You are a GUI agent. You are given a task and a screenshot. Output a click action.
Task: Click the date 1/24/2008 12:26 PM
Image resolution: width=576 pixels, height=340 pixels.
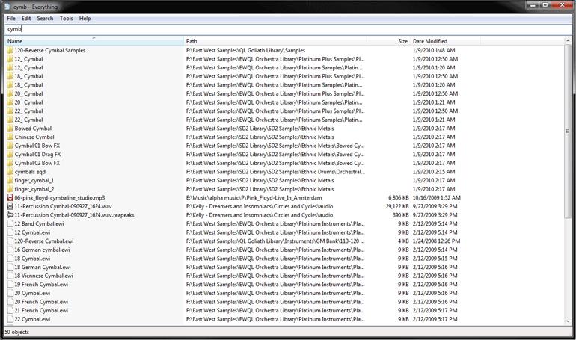click(436, 241)
